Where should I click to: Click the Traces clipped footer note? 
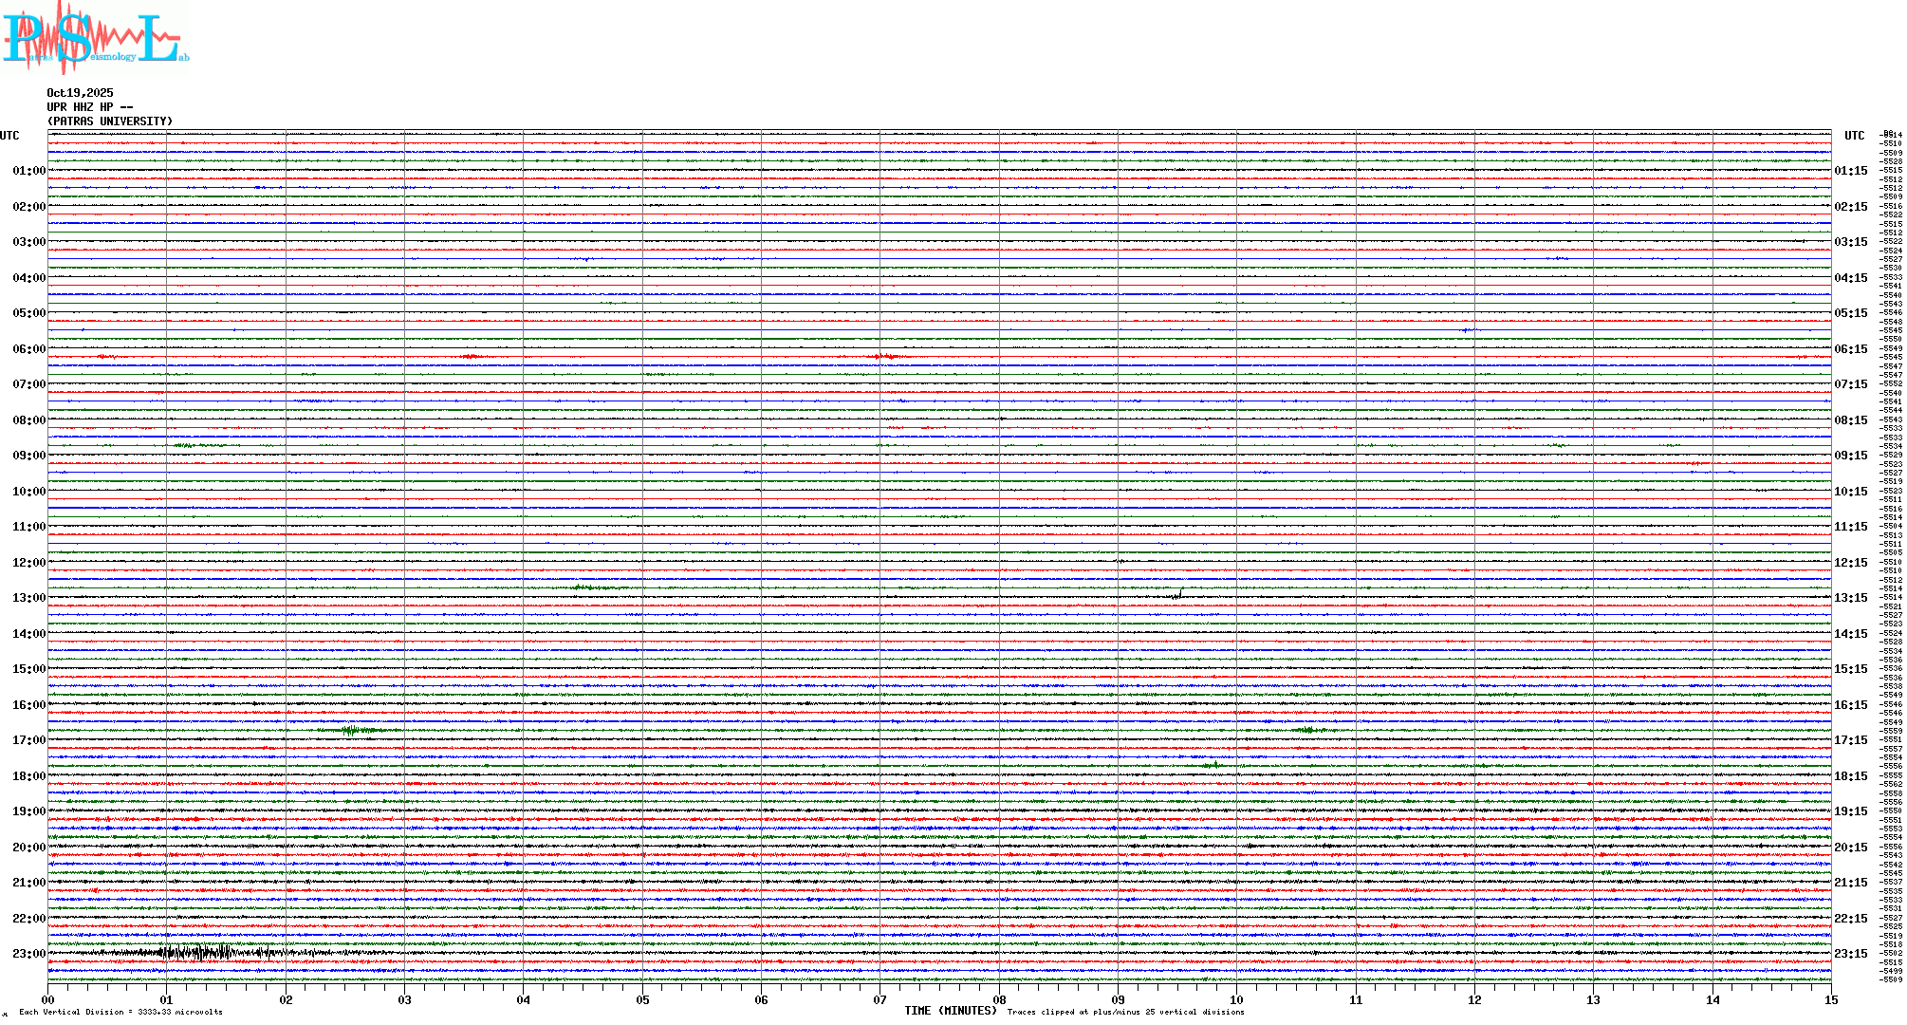(x=1125, y=1012)
